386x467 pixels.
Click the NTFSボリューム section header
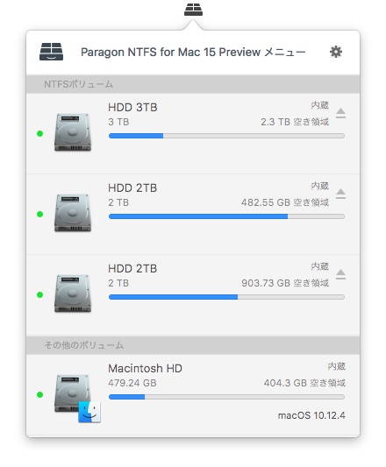[193, 84]
